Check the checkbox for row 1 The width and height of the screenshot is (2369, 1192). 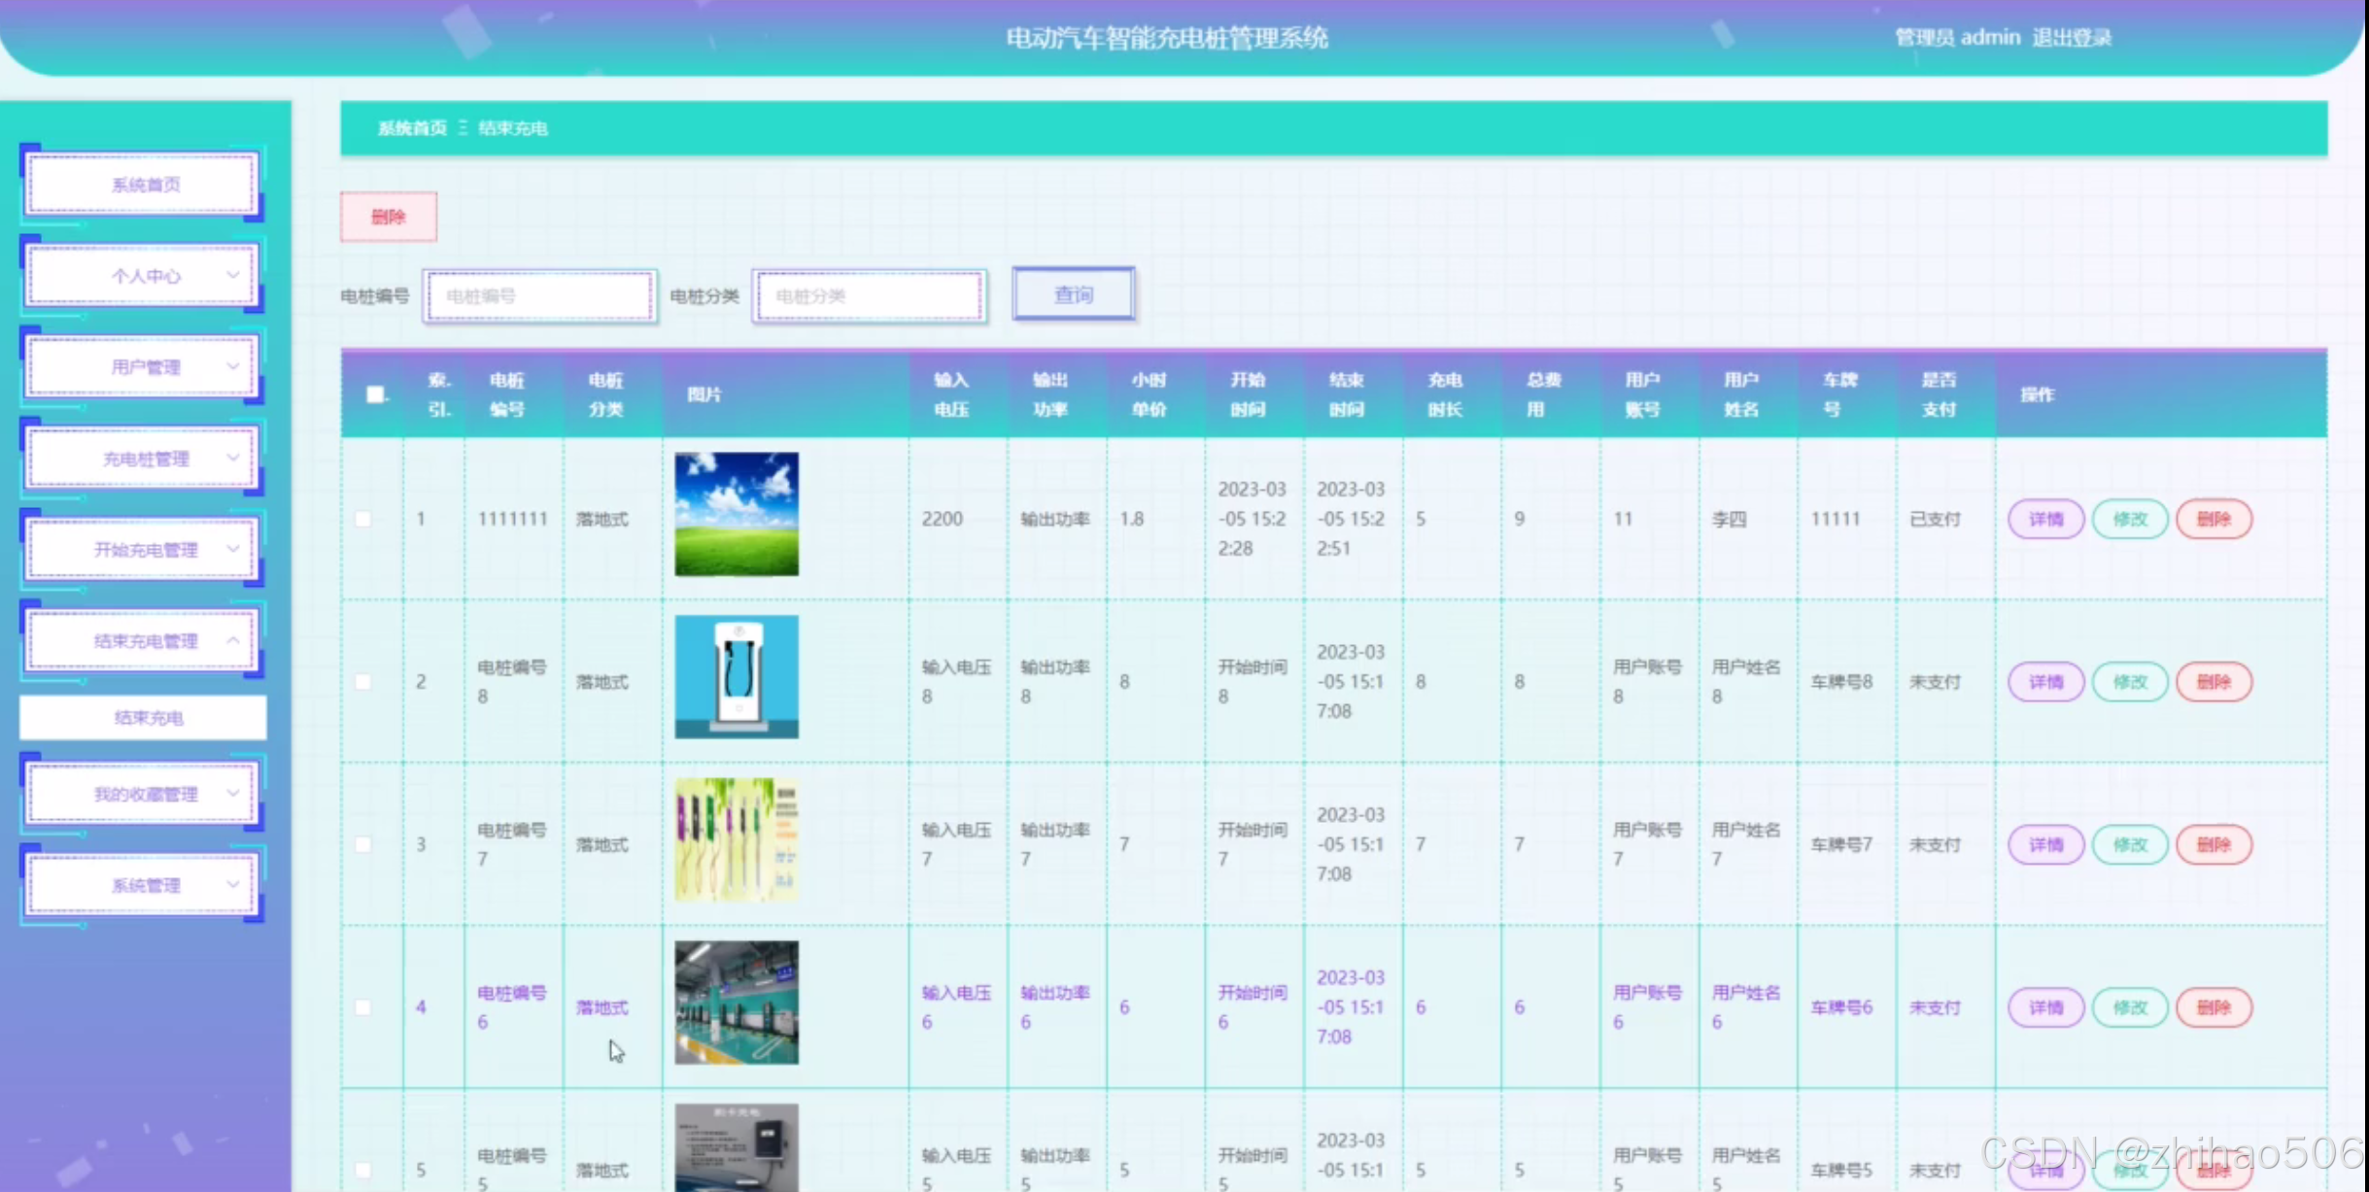point(363,519)
